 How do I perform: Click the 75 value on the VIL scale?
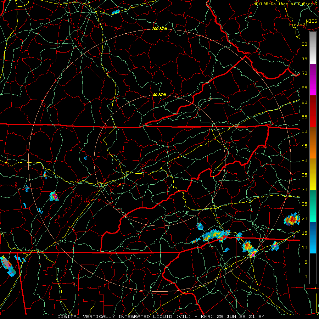(x=304, y=59)
